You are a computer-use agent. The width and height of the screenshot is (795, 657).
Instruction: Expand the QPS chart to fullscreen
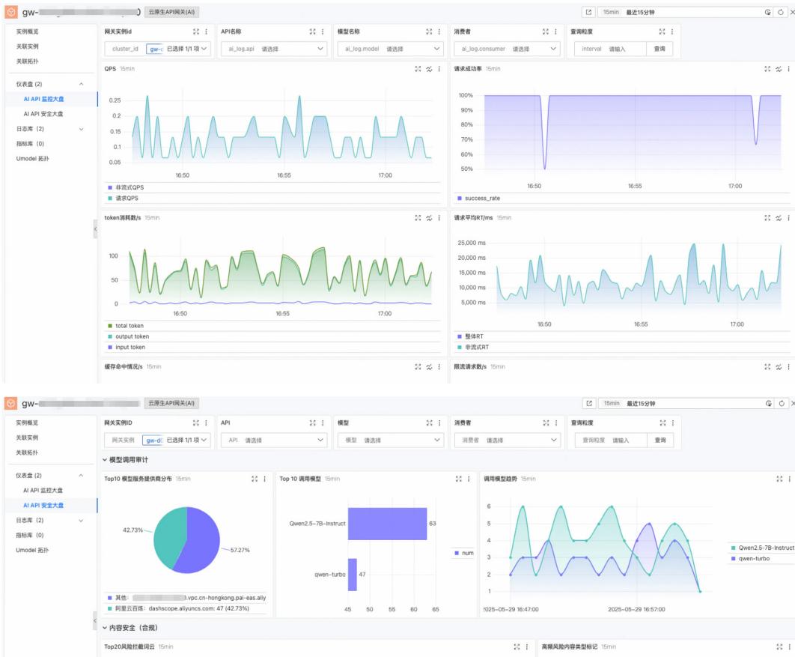click(418, 68)
